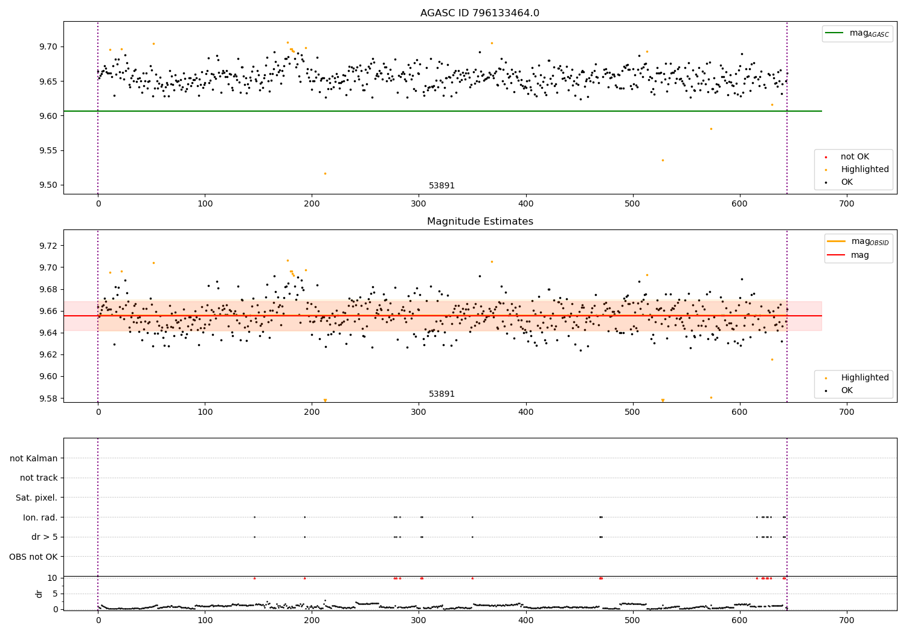Click the "Magnitude Estimates" plot title
The width and height of the screenshot is (906, 634).
pos(480,221)
